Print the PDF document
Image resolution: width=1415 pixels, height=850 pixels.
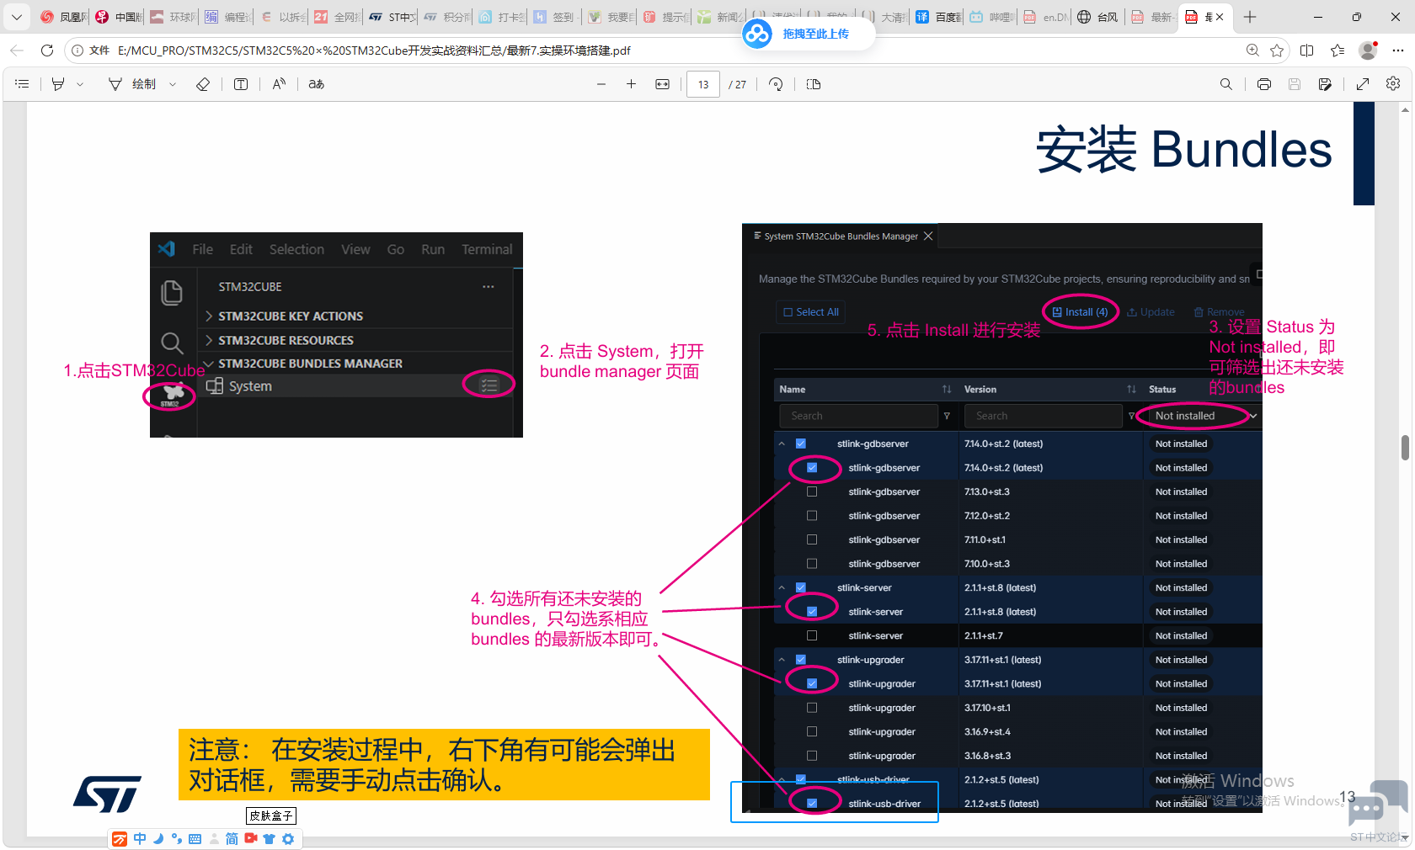click(x=1264, y=84)
